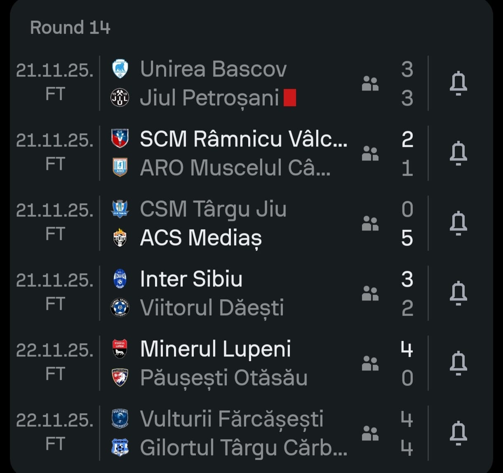The width and height of the screenshot is (503, 473).
Task: Enable bell alert for Minerul Lupeni match
Action: tap(458, 363)
